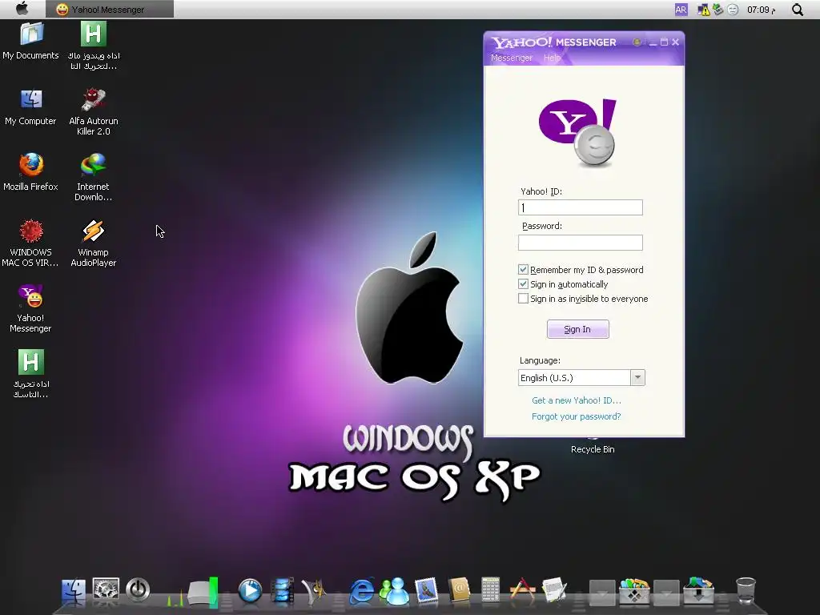Click into the Yahoo! ID input field
The width and height of the screenshot is (820, 615).
tap(581, 207)
